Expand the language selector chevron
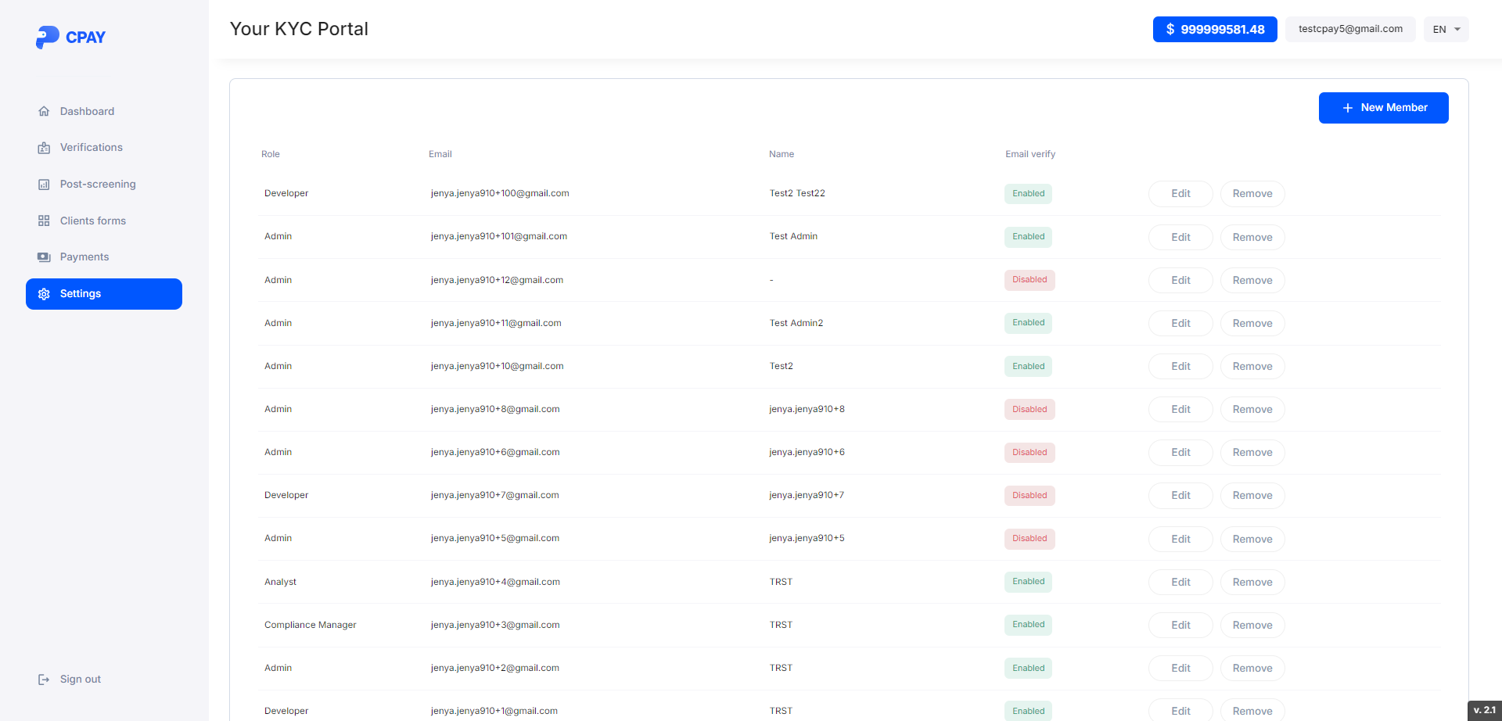The height and width of the screenshot is (721, 1502). pos(1456,30)
